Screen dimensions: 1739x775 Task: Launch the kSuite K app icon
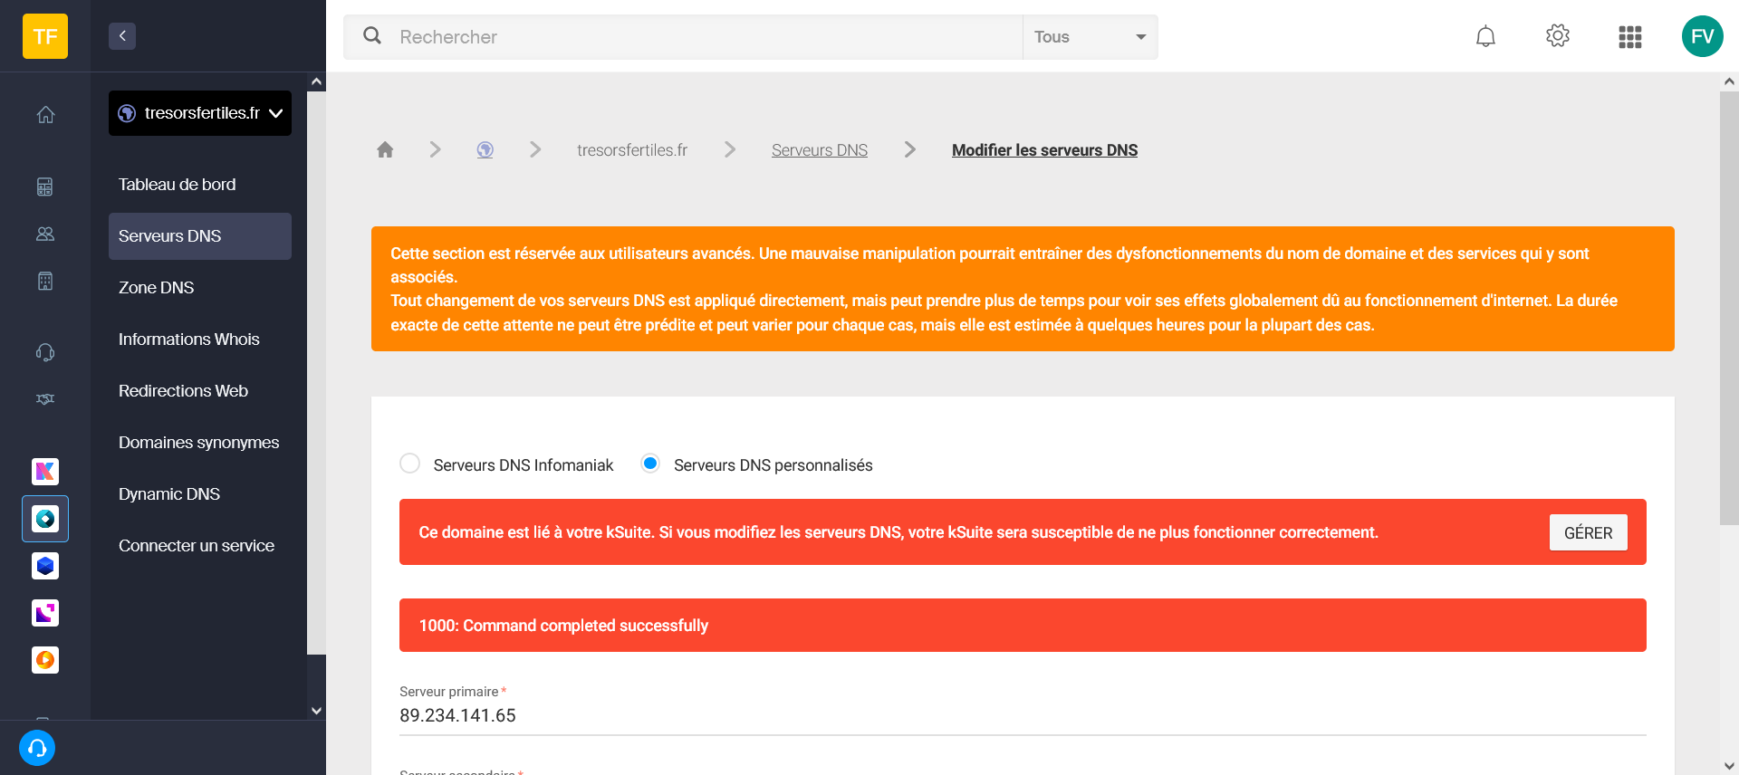click(x=45, y=472)
